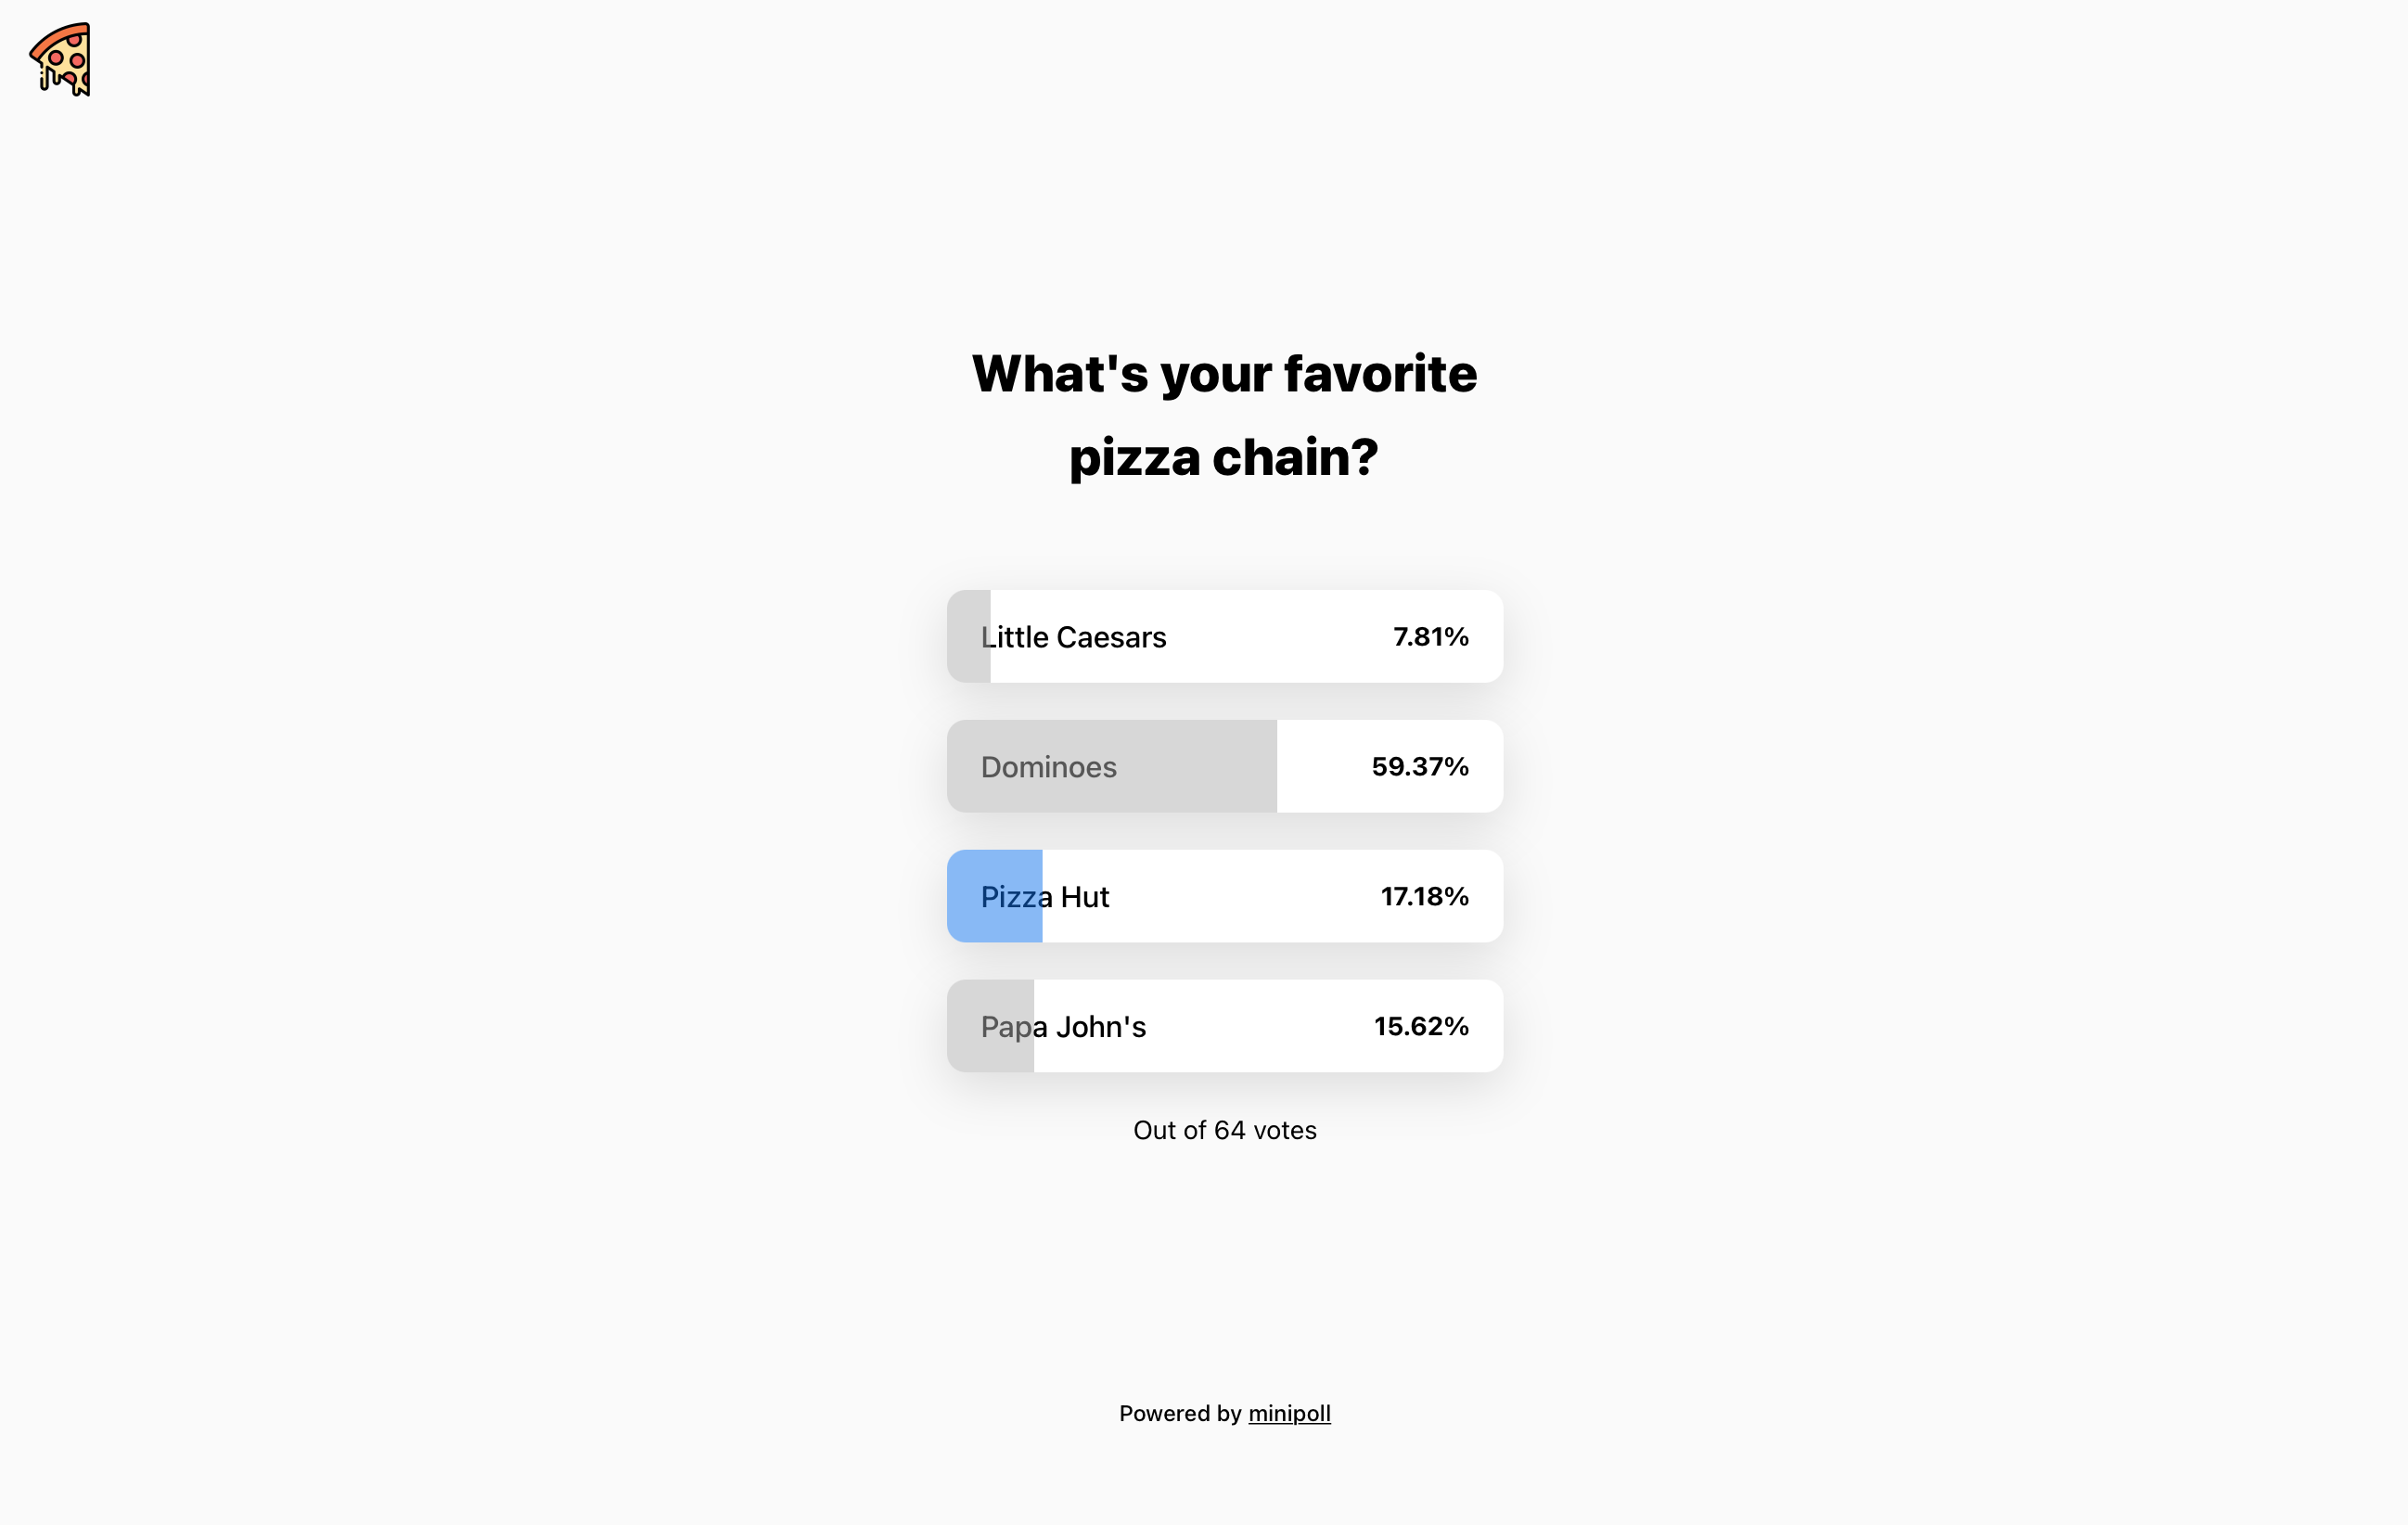
Task: Click the 7.81% percentage label
Action: click(x=1431, y=636)
